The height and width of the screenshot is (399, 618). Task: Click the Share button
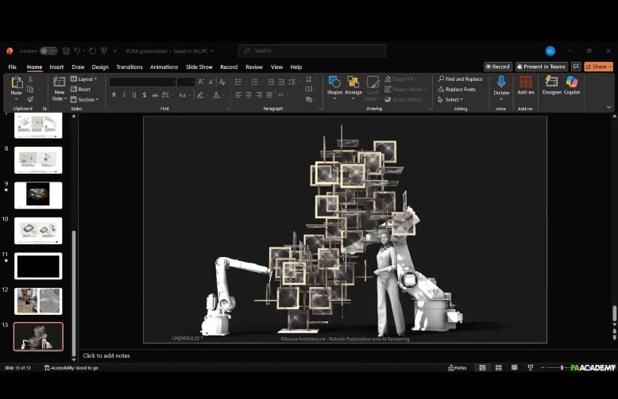tap(598, 67)
